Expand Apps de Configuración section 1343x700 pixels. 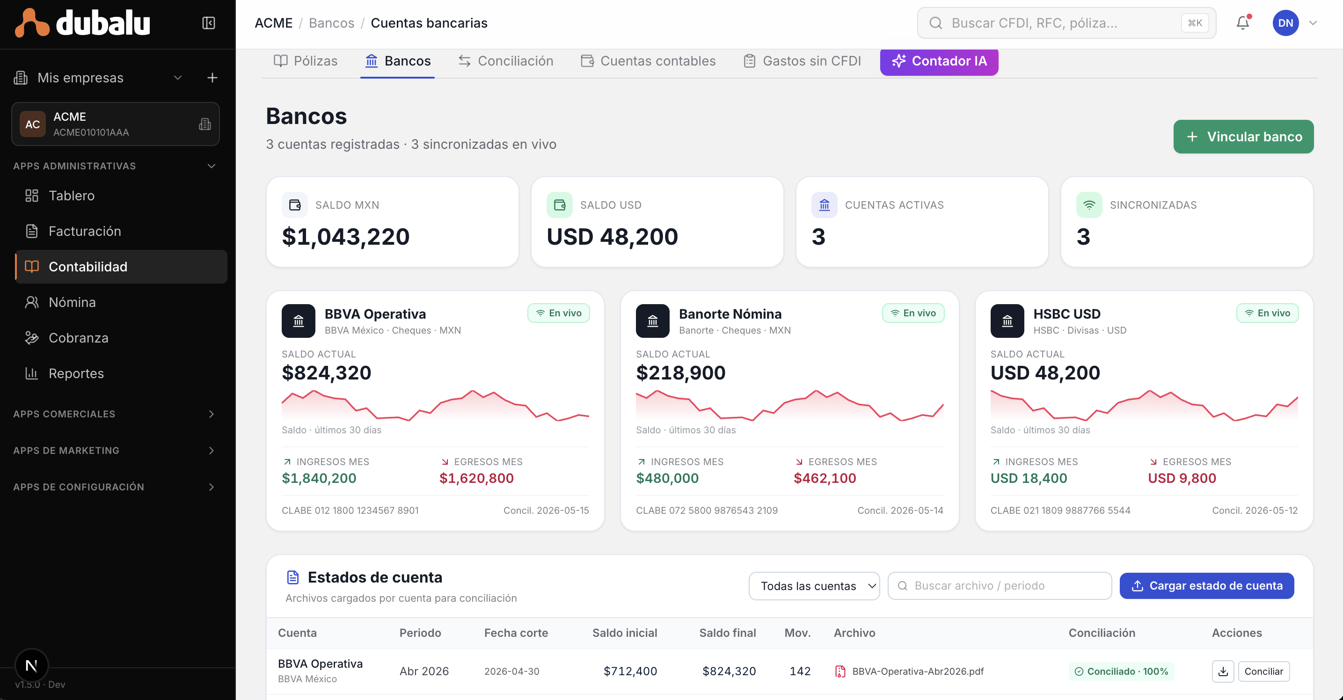211,487
